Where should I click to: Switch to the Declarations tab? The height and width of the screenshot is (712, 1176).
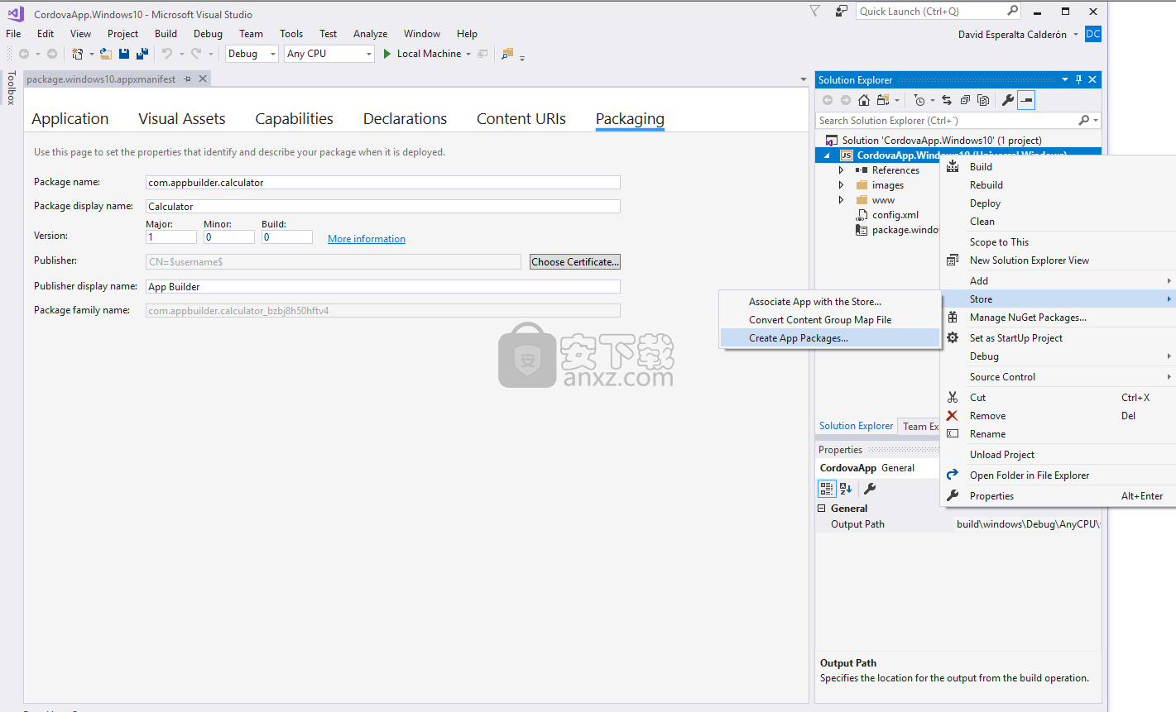click(405, 119)
